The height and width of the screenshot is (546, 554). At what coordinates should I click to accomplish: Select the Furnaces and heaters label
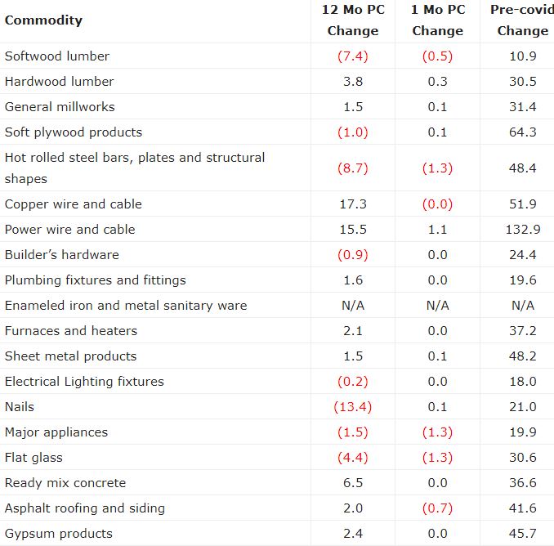pyautogui.click(x=71, y=331)
